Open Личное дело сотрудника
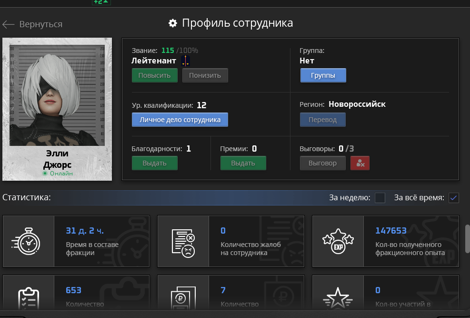The width and height of the screenshot is (470, 318). tap(180, 119)
